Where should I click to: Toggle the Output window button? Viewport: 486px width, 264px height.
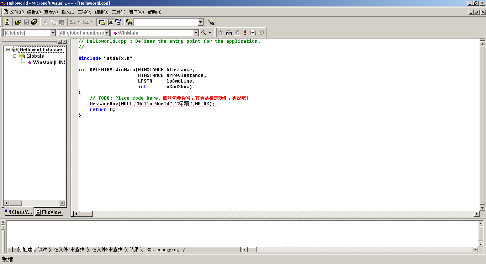(x=110, y=22)
